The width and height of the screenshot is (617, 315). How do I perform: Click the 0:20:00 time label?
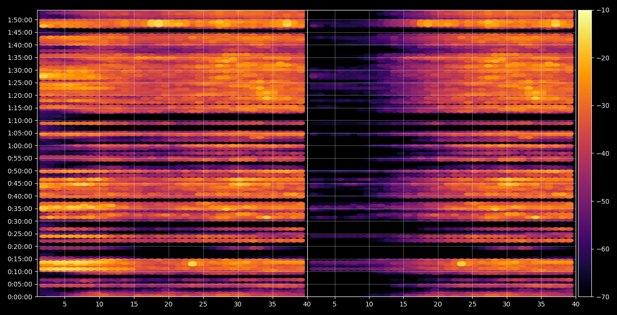20,247
